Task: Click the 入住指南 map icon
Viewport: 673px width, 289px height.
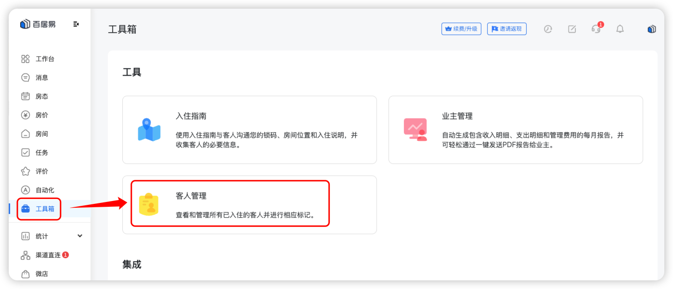Action: click(x=149, y=130)
